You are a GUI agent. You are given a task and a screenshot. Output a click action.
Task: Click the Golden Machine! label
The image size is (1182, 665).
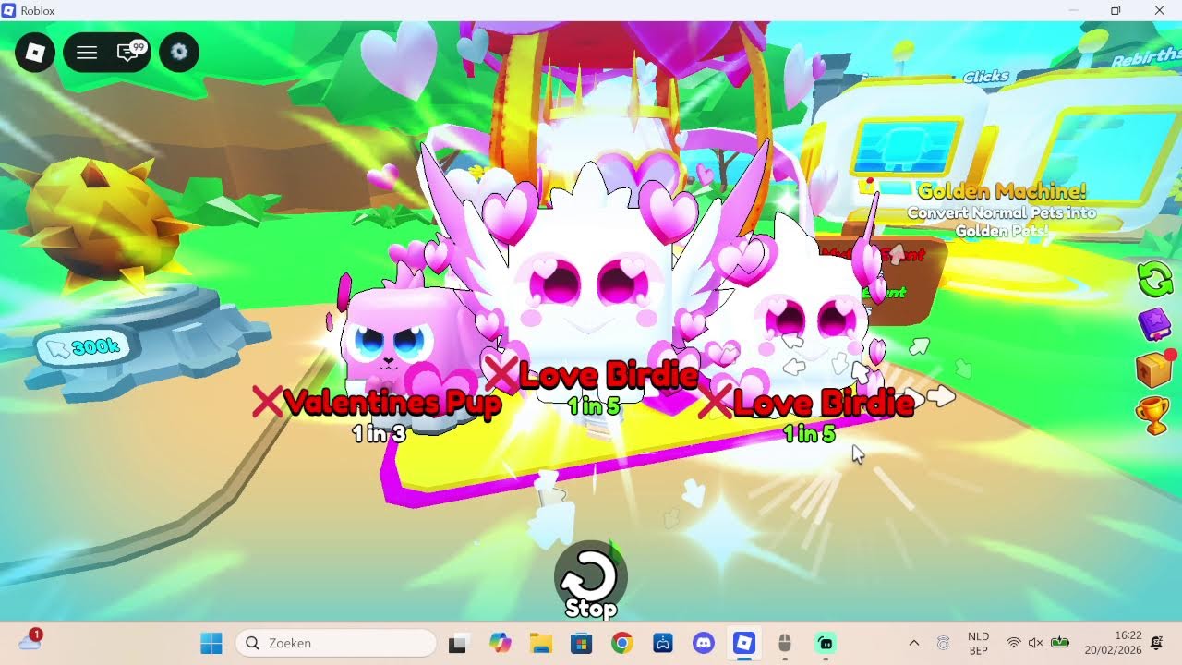click(x=1002, y=192)
